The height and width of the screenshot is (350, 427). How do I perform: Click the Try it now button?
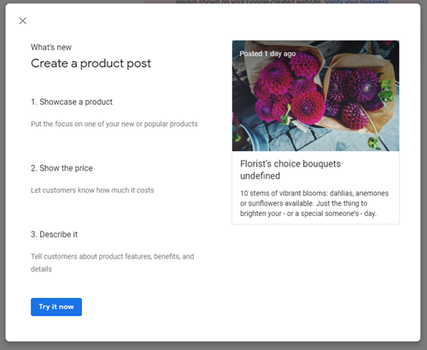click(56, 306)
